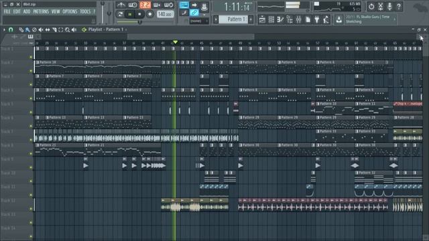
Task: Open Pattern 7 clip menu in Track 3
Action: click(x=47, y=76)
